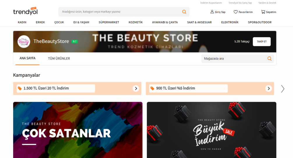The image size is (293, 158).
Task: Click the magnifier icon in Mağazada ara
Action: pyautogui.click(x=269, y=59)
